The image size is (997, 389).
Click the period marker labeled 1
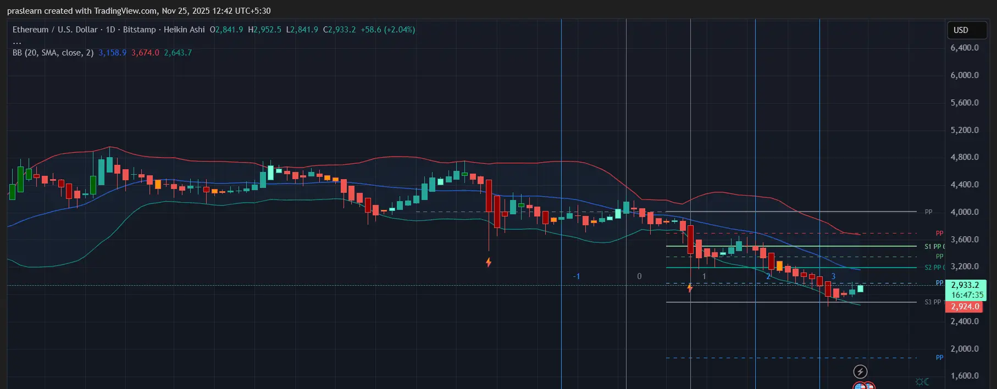point(704,276)
